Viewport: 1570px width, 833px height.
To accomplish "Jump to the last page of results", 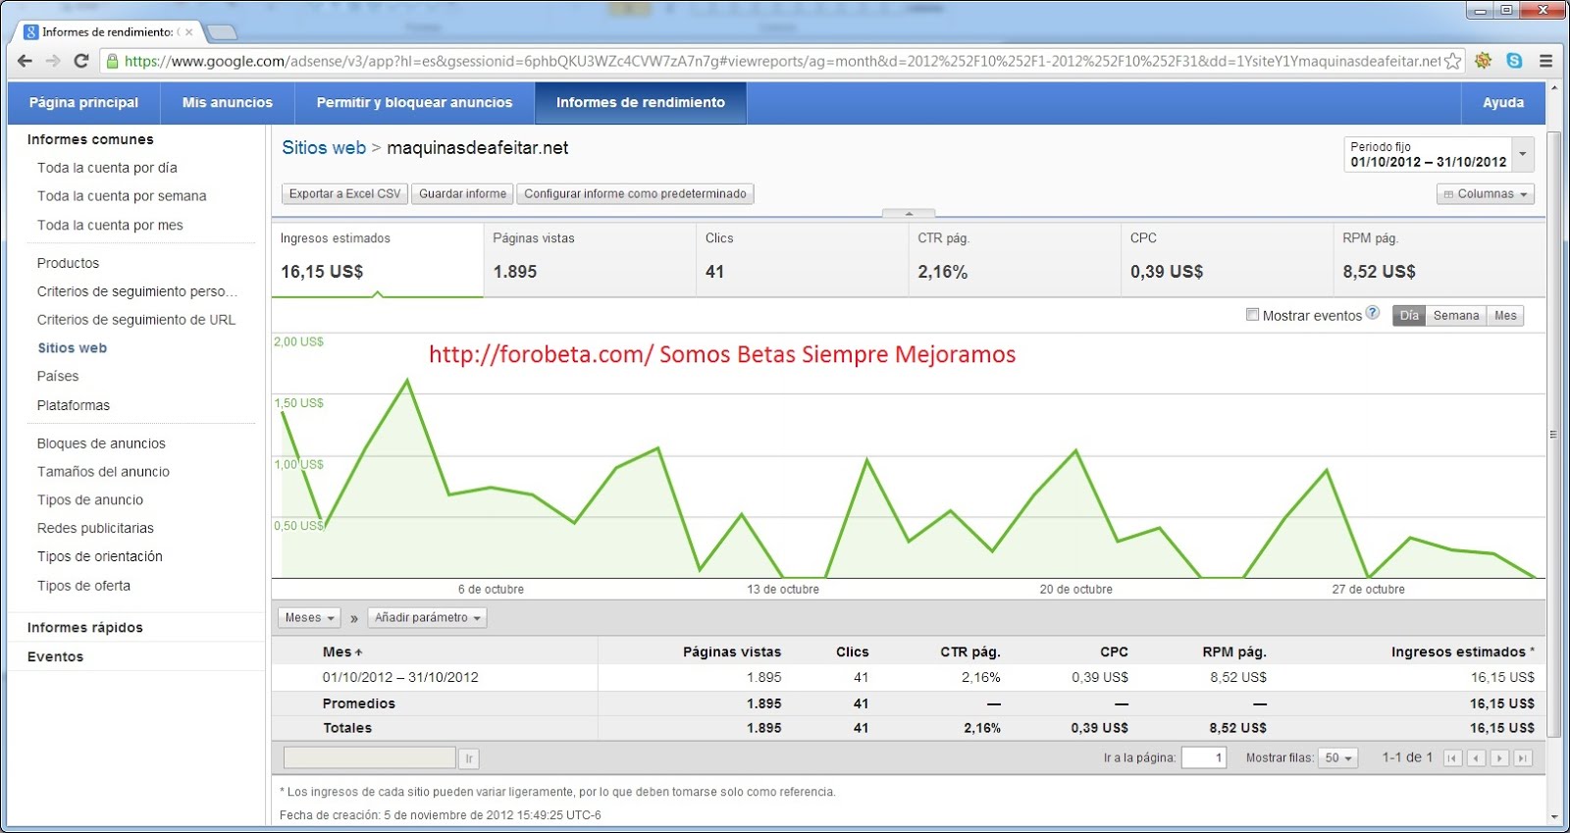I will click(1523, 758).
